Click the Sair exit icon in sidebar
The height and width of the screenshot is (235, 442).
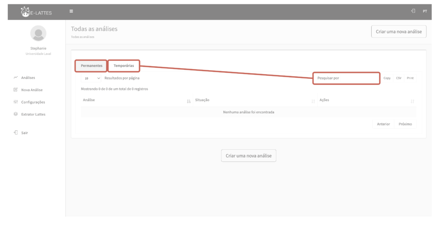pos(16,133)
